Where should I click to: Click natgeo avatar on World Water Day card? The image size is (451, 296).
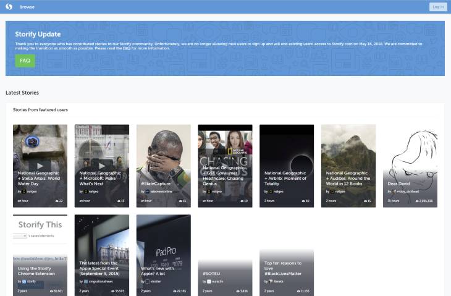click(x=24, y=192)
